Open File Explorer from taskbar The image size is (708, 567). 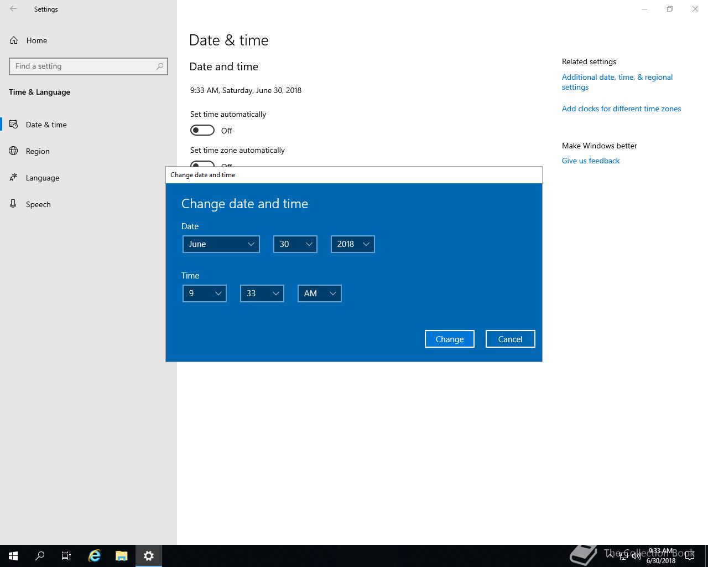[x=121, y=556]
